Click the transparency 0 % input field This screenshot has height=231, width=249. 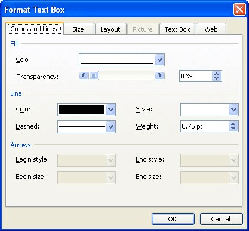point(196,76)
